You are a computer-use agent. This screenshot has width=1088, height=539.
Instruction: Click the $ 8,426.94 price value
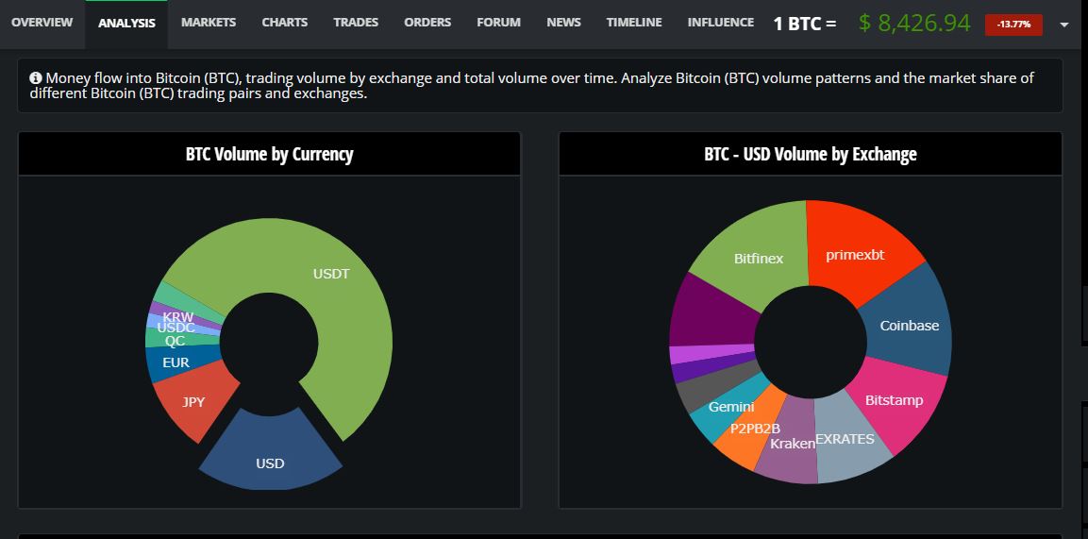coord(913,23)
